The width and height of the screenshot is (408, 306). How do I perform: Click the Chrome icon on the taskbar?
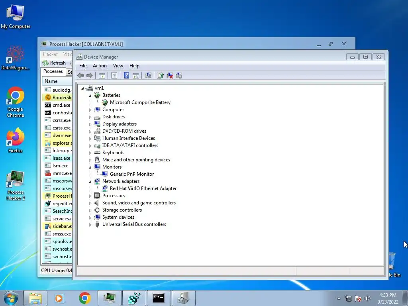tap(84, 298)
